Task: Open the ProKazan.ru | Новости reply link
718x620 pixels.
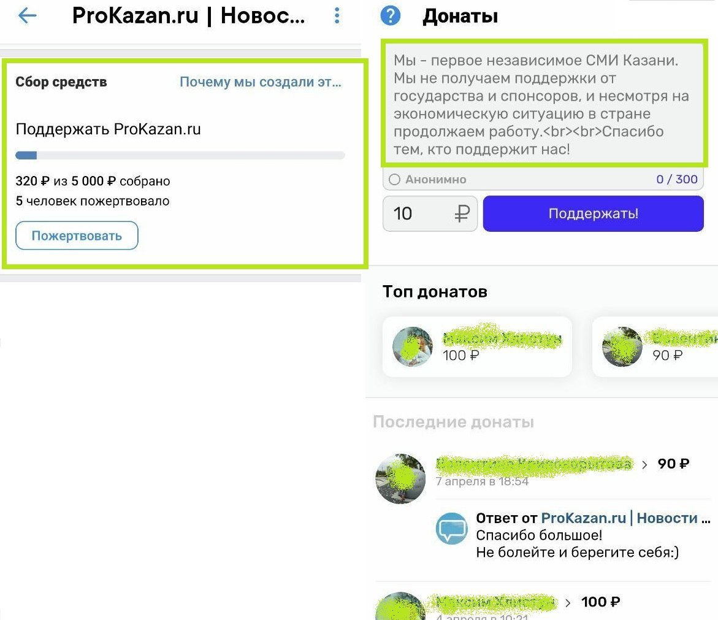Action: pyautogui.click(x=625, y=518)
